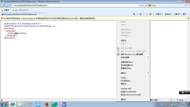Click the Refresh icon beside address bar
Image resolution: width=190 pixels, height=107 pixels.
coord(142,6)
